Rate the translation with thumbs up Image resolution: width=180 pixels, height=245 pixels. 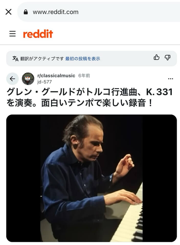click(x=156, y=57)
